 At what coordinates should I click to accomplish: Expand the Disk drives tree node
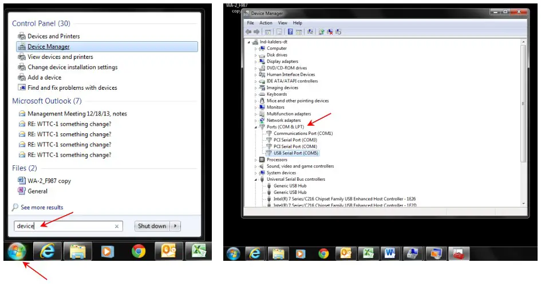coord(256,55)
